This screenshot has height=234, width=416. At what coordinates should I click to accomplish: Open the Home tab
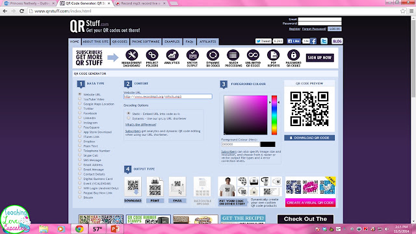coord(75,42)
